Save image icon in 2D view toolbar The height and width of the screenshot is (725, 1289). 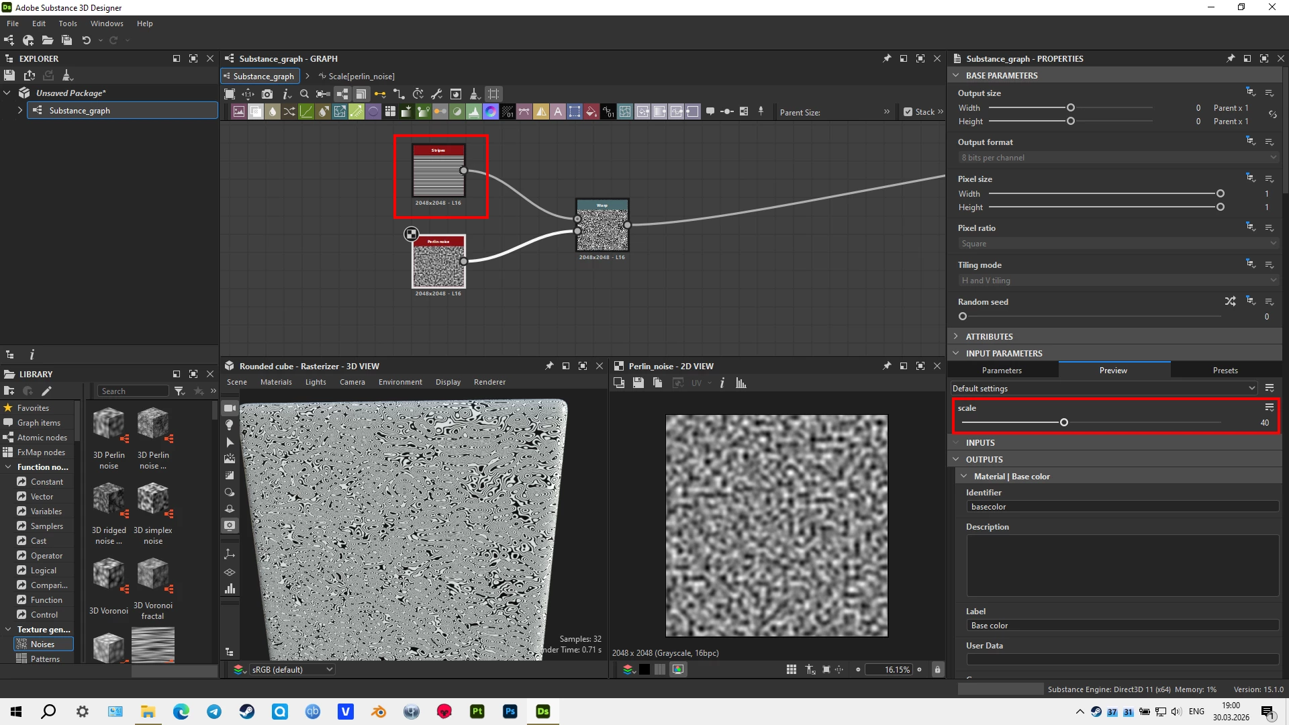click(x=638, y=383)
